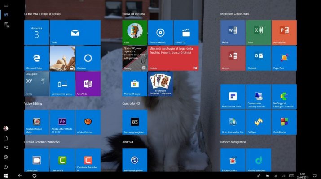321x179 pixels.
Task: Switch to the pinned tiles view
Action: click(x=6, y=14)
